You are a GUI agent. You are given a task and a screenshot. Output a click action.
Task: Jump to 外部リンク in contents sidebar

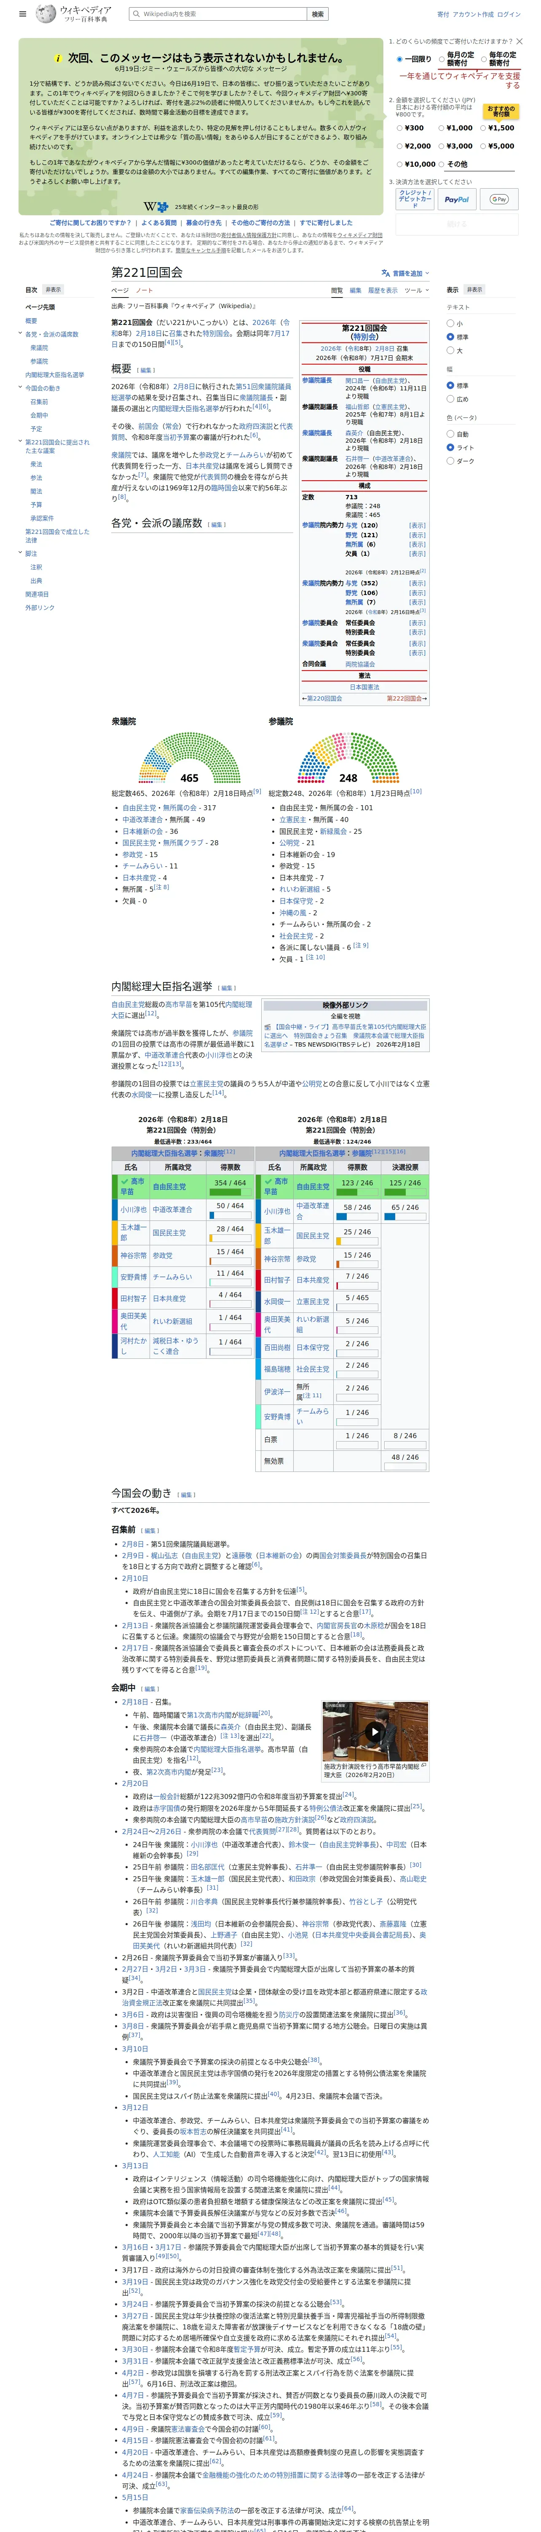(40, 607)
